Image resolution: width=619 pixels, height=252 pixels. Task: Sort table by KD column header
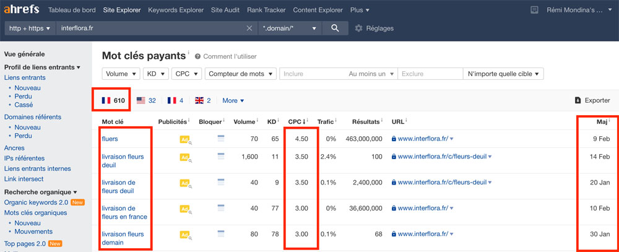tap(272, 121)
